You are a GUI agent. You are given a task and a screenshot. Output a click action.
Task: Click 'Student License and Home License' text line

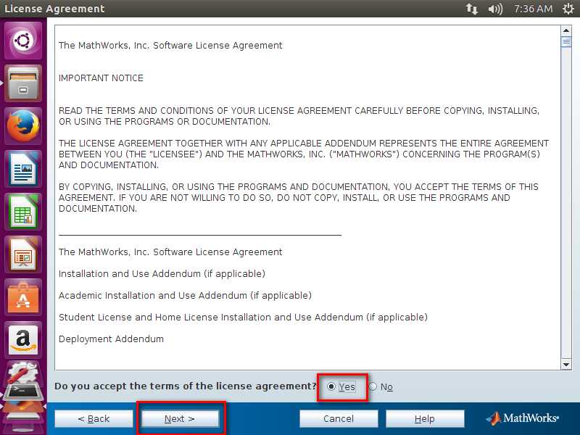point(243,318)
